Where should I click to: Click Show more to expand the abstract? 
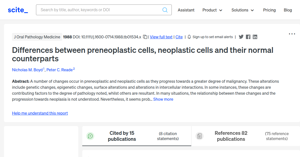[x=163, y=99]
